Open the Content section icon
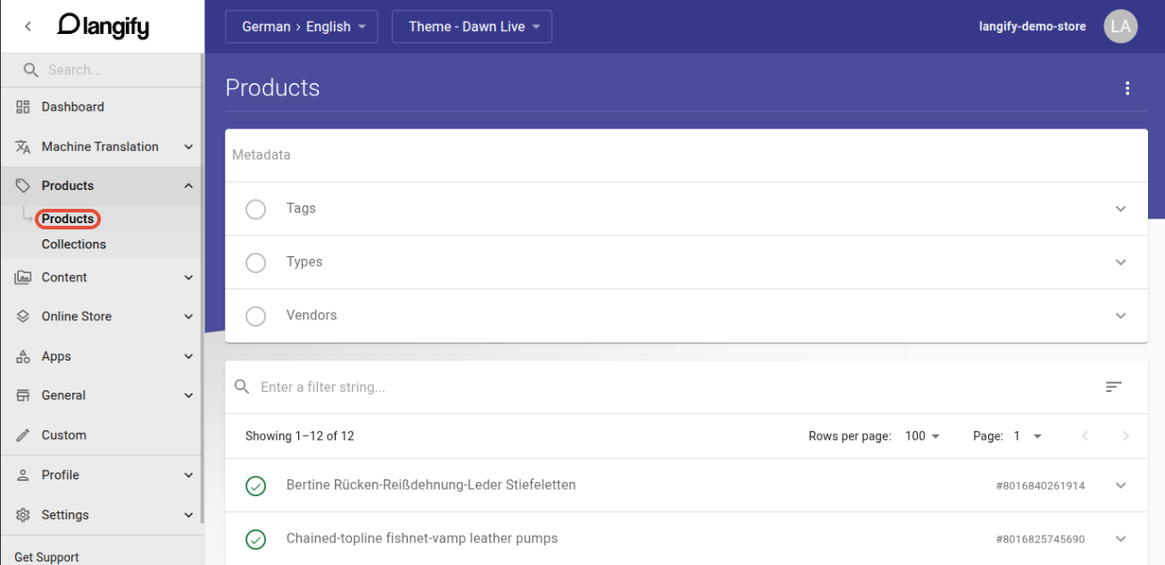The height and width of the screenshot is (565, 1165). pyautogui.click(x=23, y=277)
